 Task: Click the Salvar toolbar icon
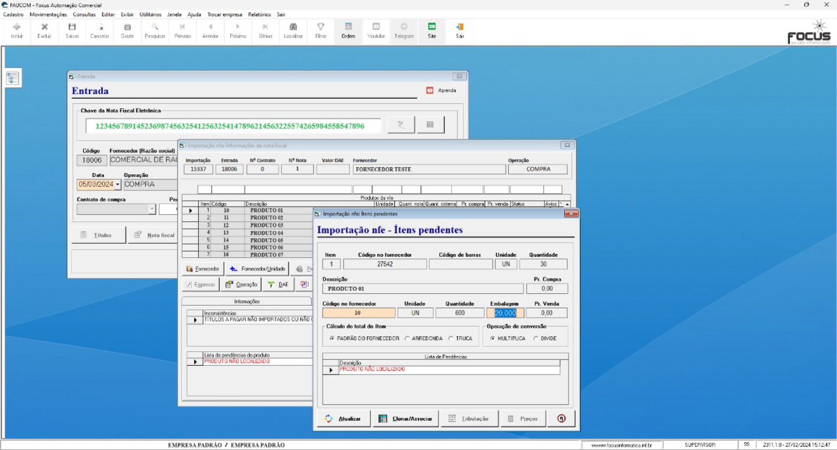(x=72, y=30)
